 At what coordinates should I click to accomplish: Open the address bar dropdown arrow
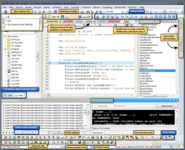41,17
